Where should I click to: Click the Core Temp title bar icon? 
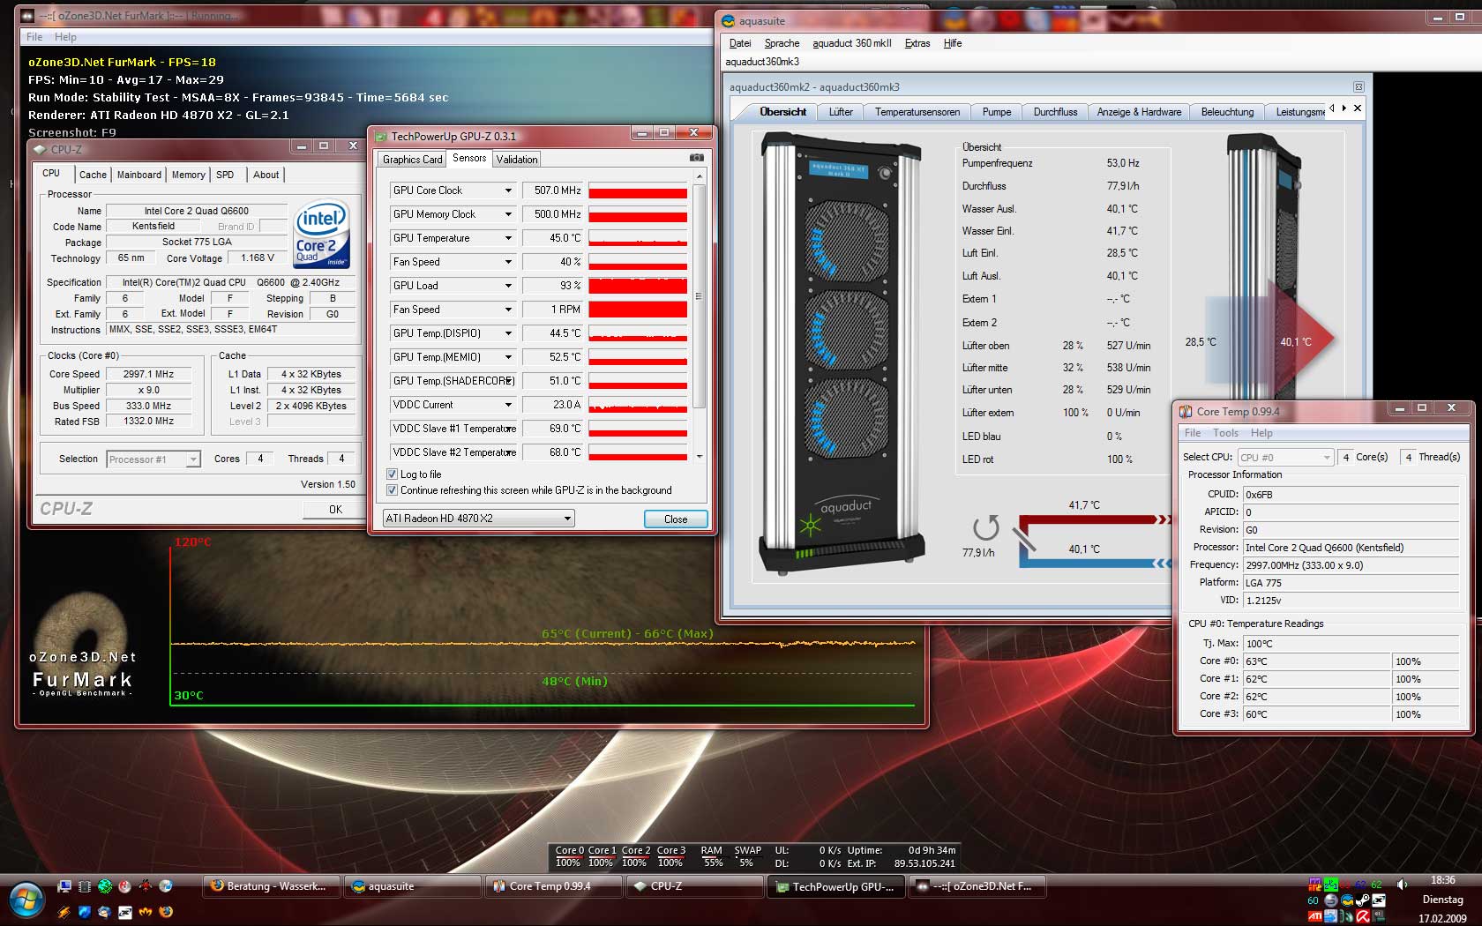click(x=1186, y=411)
